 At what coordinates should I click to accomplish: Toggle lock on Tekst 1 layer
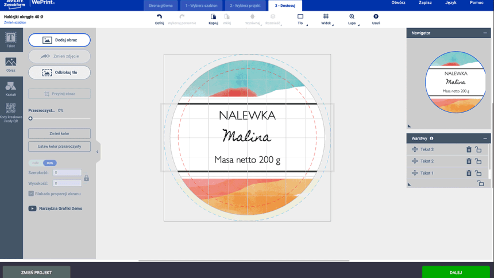(478, 173)
